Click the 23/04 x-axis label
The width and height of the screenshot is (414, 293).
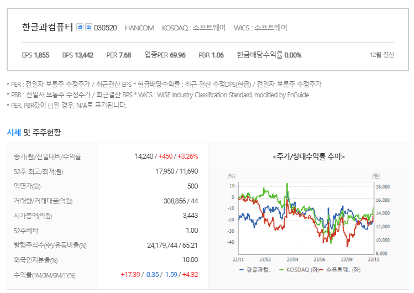292,259
